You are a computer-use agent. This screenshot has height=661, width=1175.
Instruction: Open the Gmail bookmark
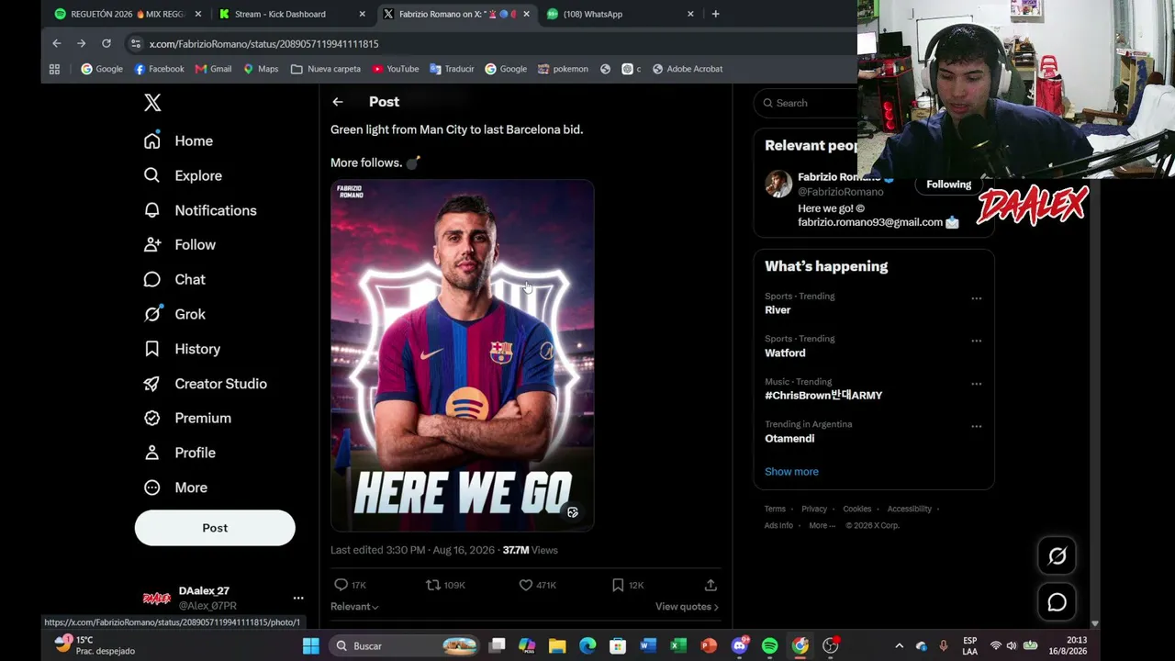pos(213,69)
